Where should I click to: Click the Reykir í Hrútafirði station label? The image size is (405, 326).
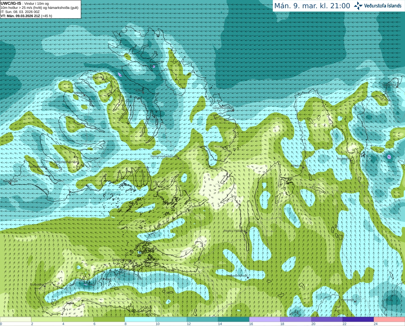[234, 231]
